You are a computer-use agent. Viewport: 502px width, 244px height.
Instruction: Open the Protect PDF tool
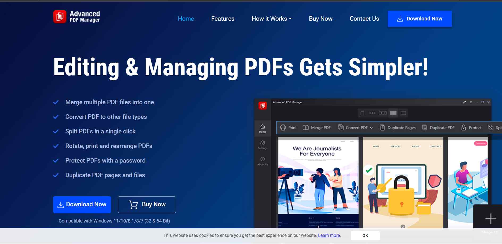click(472, 128)
